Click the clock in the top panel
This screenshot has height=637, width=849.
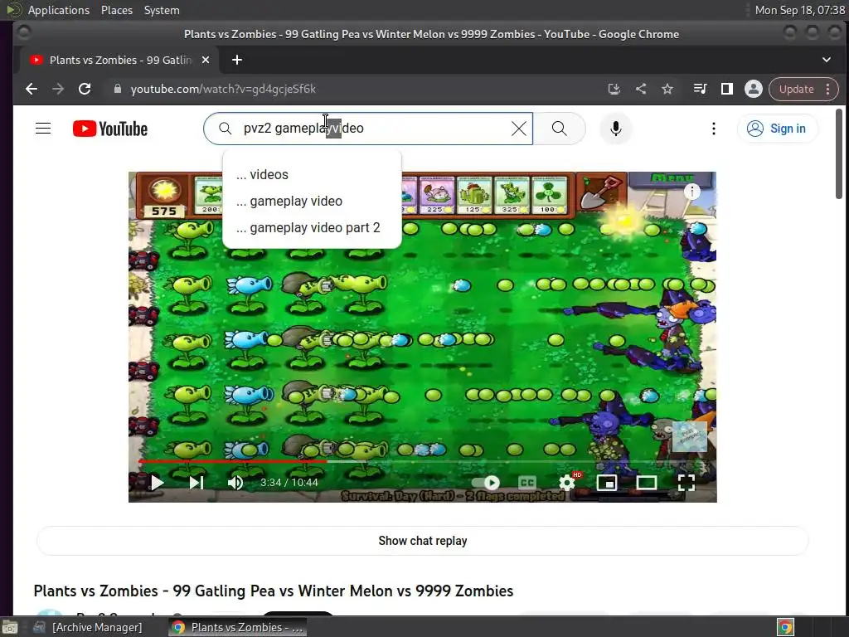[x=800, y=10]
